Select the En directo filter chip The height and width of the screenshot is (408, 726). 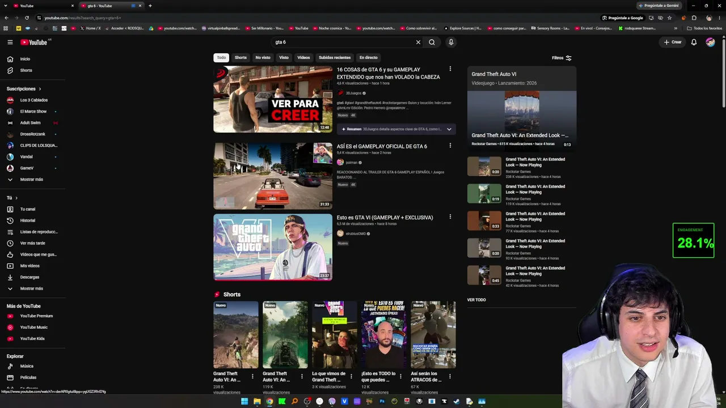tap(368, 57)
